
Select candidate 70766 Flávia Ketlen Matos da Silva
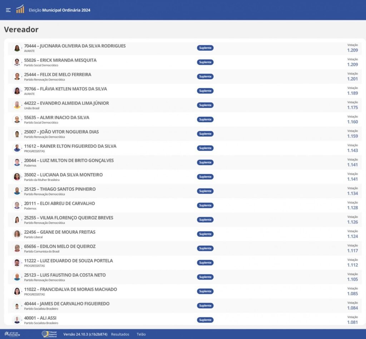click(x=65, y=89)
